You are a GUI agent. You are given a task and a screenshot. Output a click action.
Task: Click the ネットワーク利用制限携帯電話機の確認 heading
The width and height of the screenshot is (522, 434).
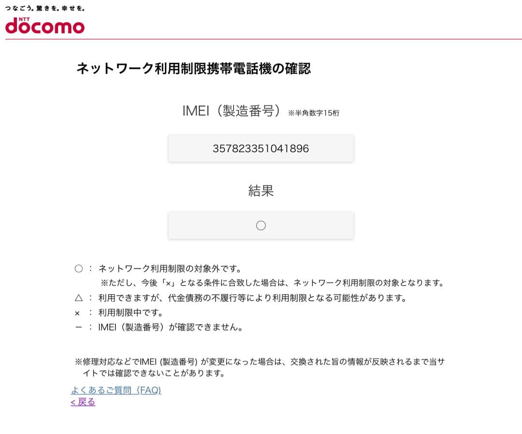coord(193,69)
